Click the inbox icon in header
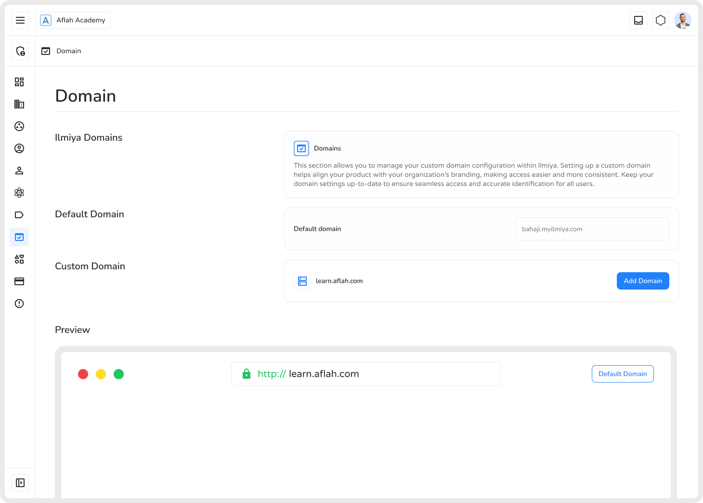The image size is (703, 503). click(638, 20)
